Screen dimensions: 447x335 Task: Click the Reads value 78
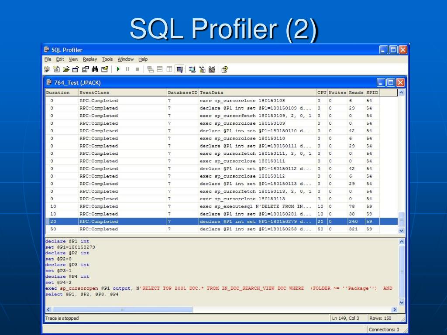(352, 206)
